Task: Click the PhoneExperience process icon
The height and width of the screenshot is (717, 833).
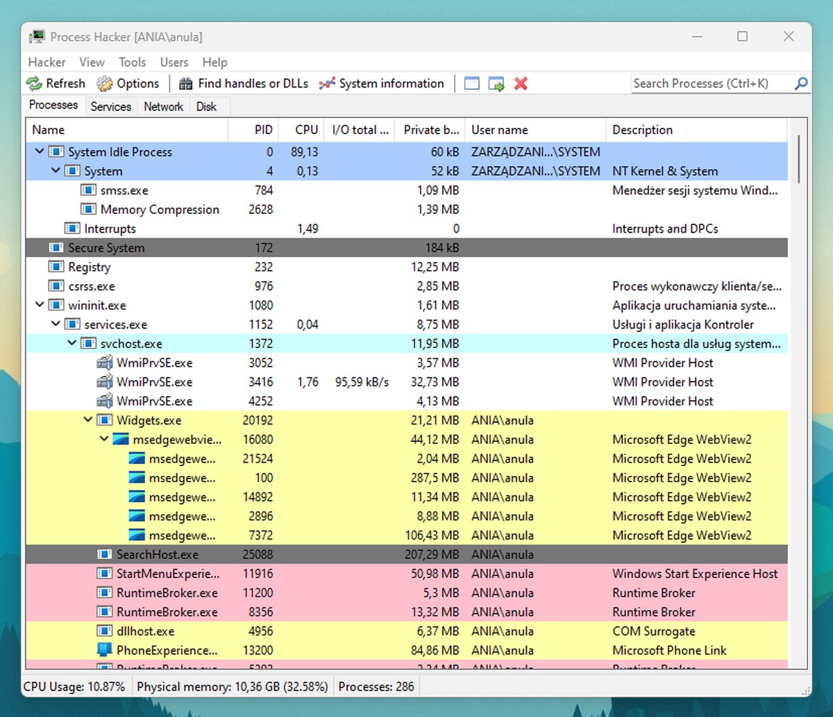Action: tap(104, 650)
